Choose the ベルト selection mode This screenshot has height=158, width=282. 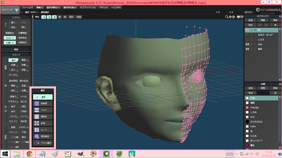point(42,110)
